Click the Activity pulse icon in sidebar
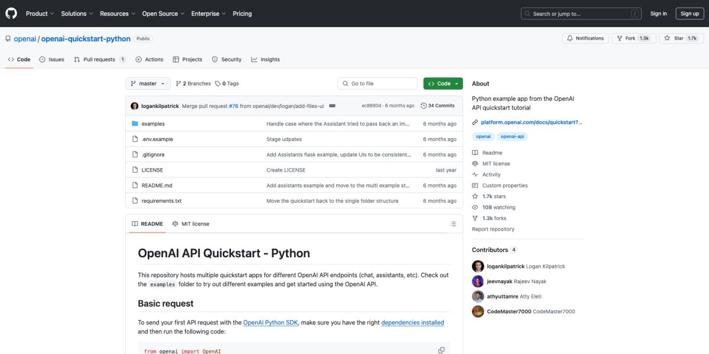 point(476,174)
